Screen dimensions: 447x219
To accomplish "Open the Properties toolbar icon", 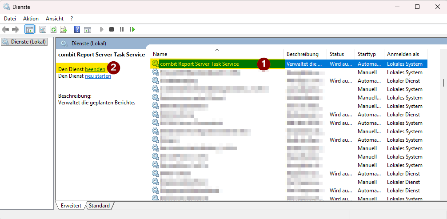I will click(x=43, y=29).
